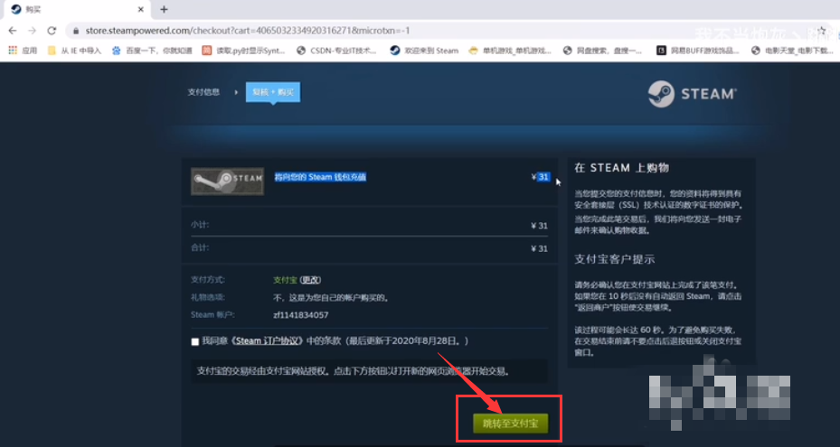Image resolution: width=840 pixels, height=447 pixels.
Task: Select the 购买 Steam browser tab
Action: 78,9
